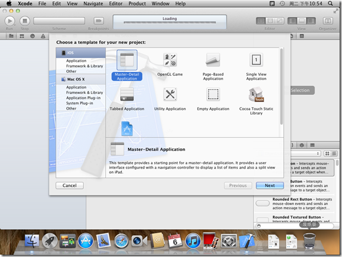Show the Object library tab
The image size is (342, 257).
302,145
